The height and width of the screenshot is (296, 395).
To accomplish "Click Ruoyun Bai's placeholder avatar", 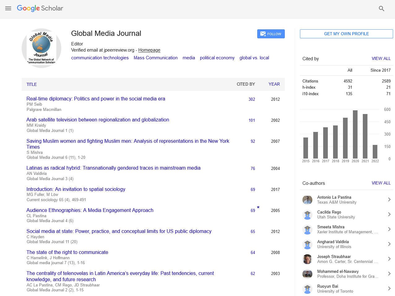I will [307, 289].
